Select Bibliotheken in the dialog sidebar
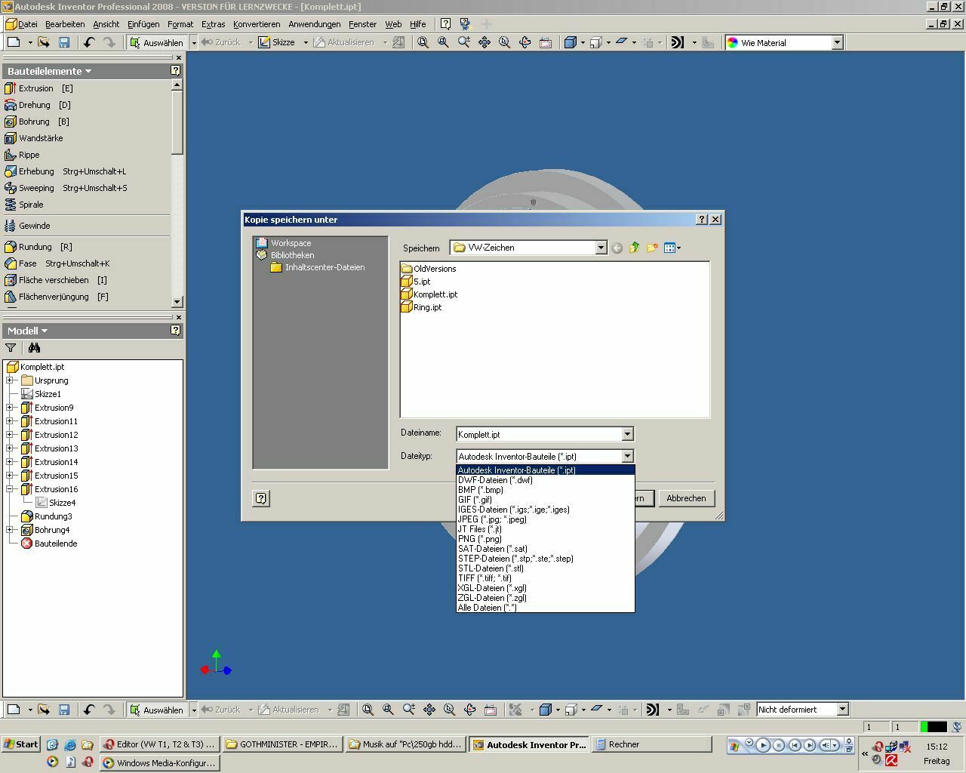The image size is (966, 773). [285, 255]
